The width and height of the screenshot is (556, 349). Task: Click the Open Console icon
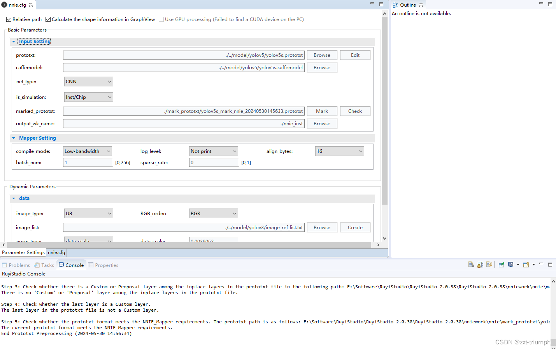[526, 265]
